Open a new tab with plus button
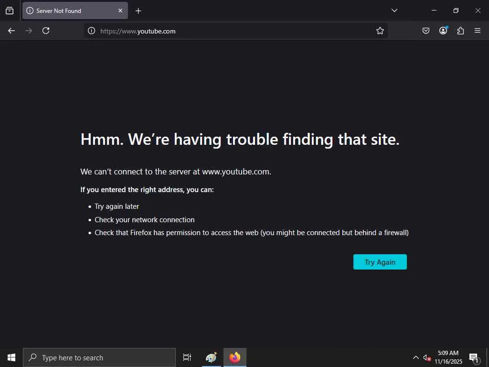The width and height of the screenshot is (489, 367). point(138,11)
